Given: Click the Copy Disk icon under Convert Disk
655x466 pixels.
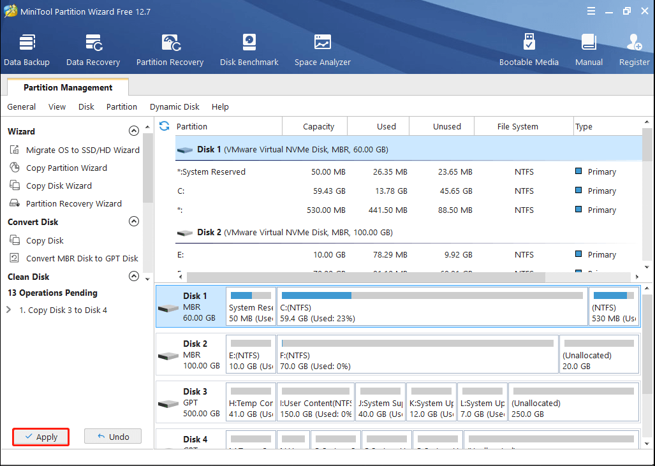Looking at the screenshot, I should pyautogui.click(x=15, y=240).
